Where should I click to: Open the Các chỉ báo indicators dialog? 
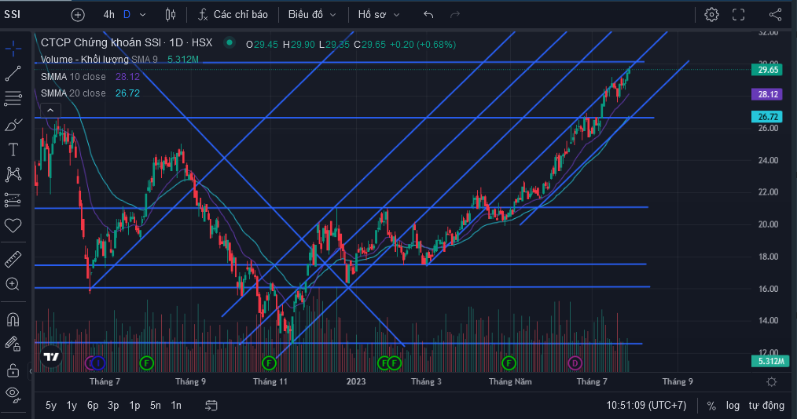(x=233, y=15)
